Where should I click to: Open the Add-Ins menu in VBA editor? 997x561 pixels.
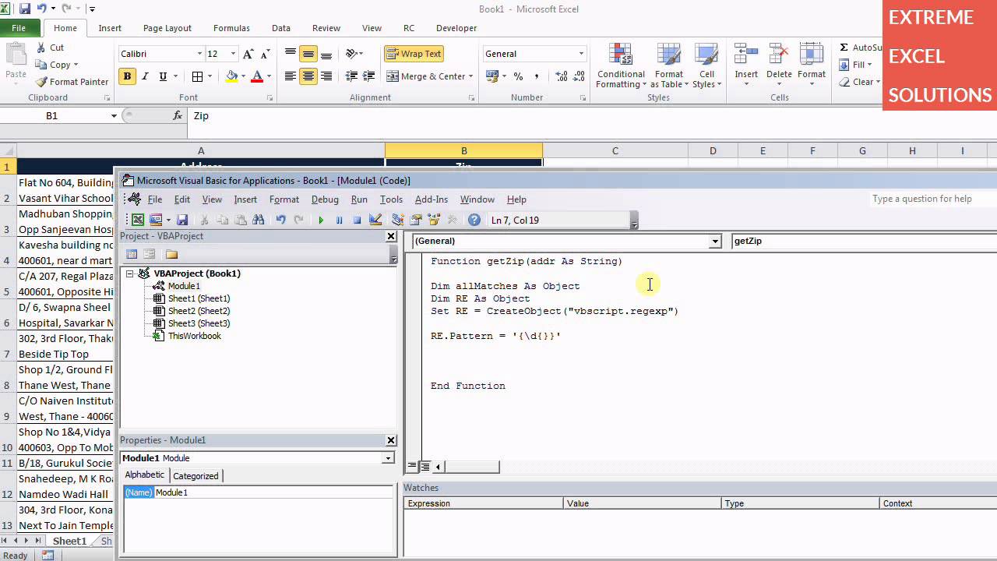click(x=432, y=199)
